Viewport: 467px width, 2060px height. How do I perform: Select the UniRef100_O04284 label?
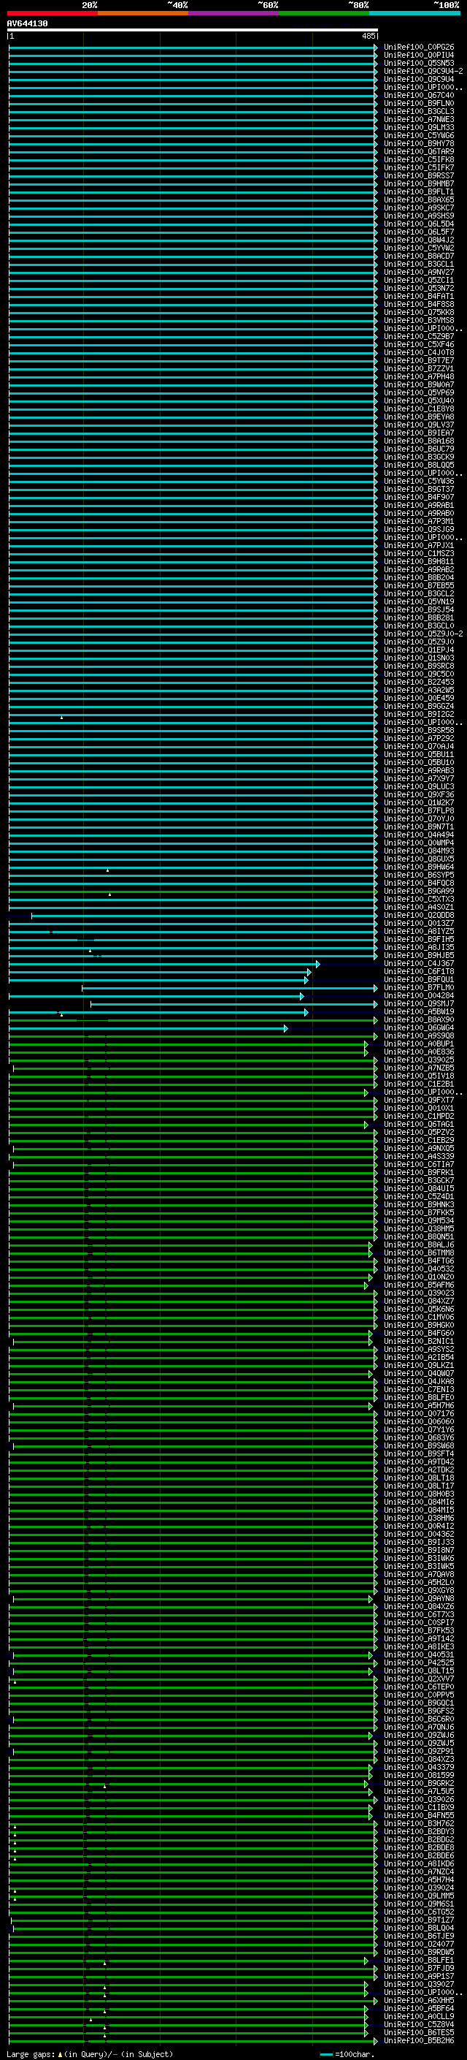pos(418,995)
